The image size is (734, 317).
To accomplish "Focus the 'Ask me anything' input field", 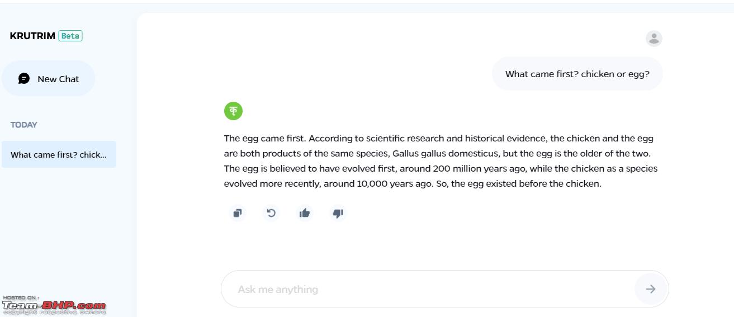I will pos(428,289).
